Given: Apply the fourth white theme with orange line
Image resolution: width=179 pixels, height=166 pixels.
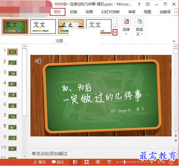Looking at the screenshot, I should (x=99, y=27).
